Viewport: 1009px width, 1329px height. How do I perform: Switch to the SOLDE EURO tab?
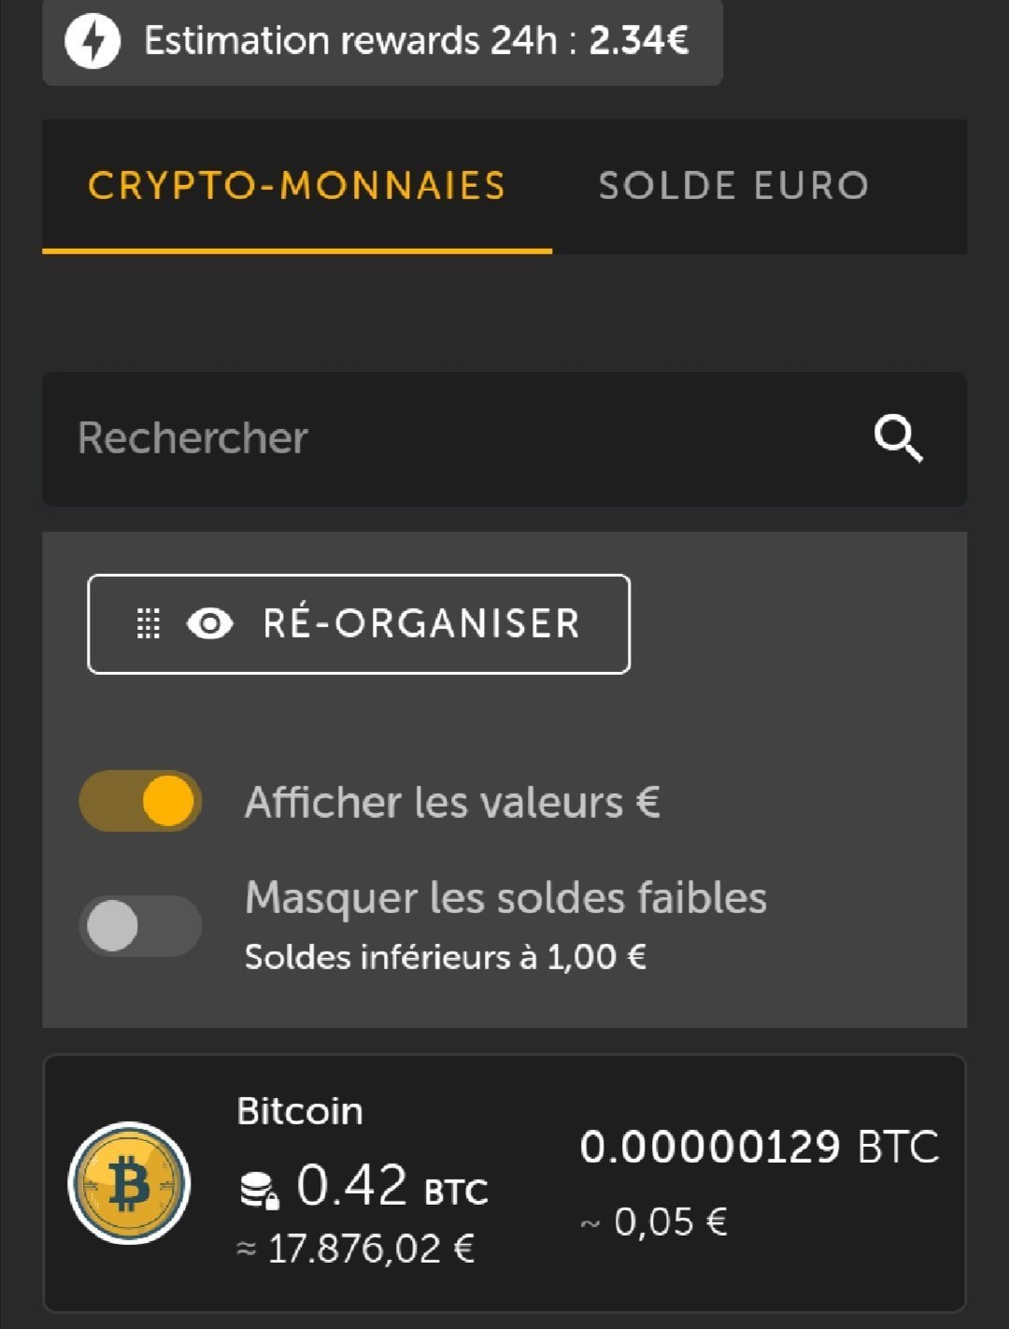point(733,185)
